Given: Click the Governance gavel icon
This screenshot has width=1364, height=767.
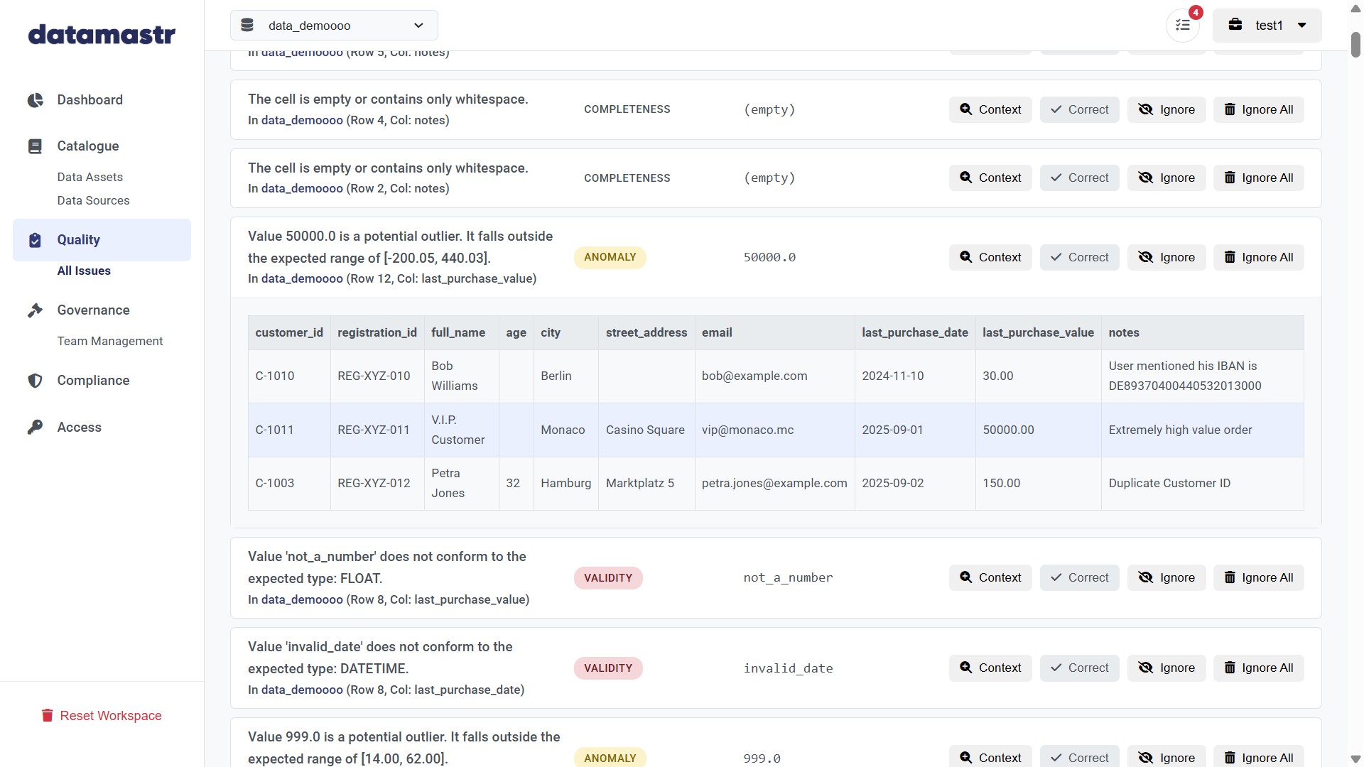Looking at the screenshot, I should (x=35, y=310).
